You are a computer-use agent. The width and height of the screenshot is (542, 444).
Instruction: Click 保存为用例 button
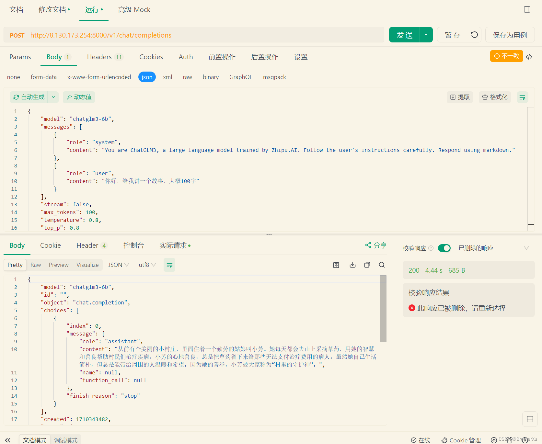click(510, 35)
